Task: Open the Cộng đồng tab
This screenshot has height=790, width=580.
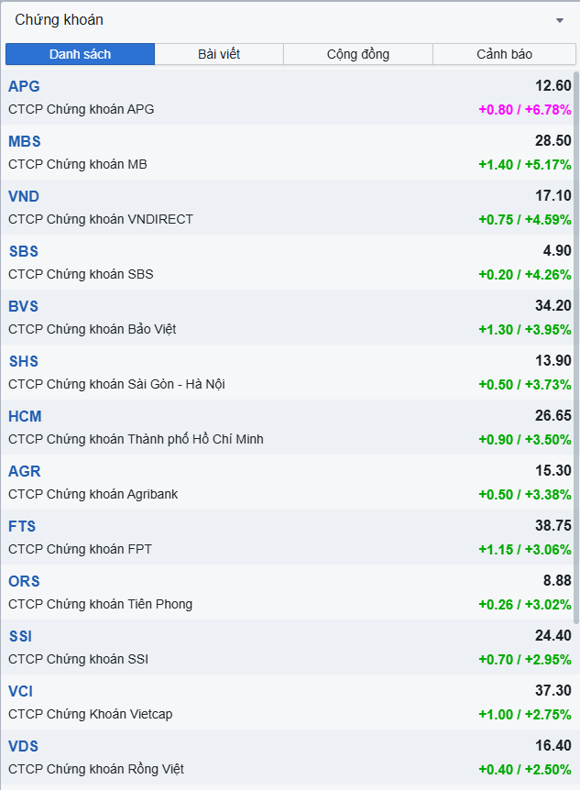Action: [358, 54]
